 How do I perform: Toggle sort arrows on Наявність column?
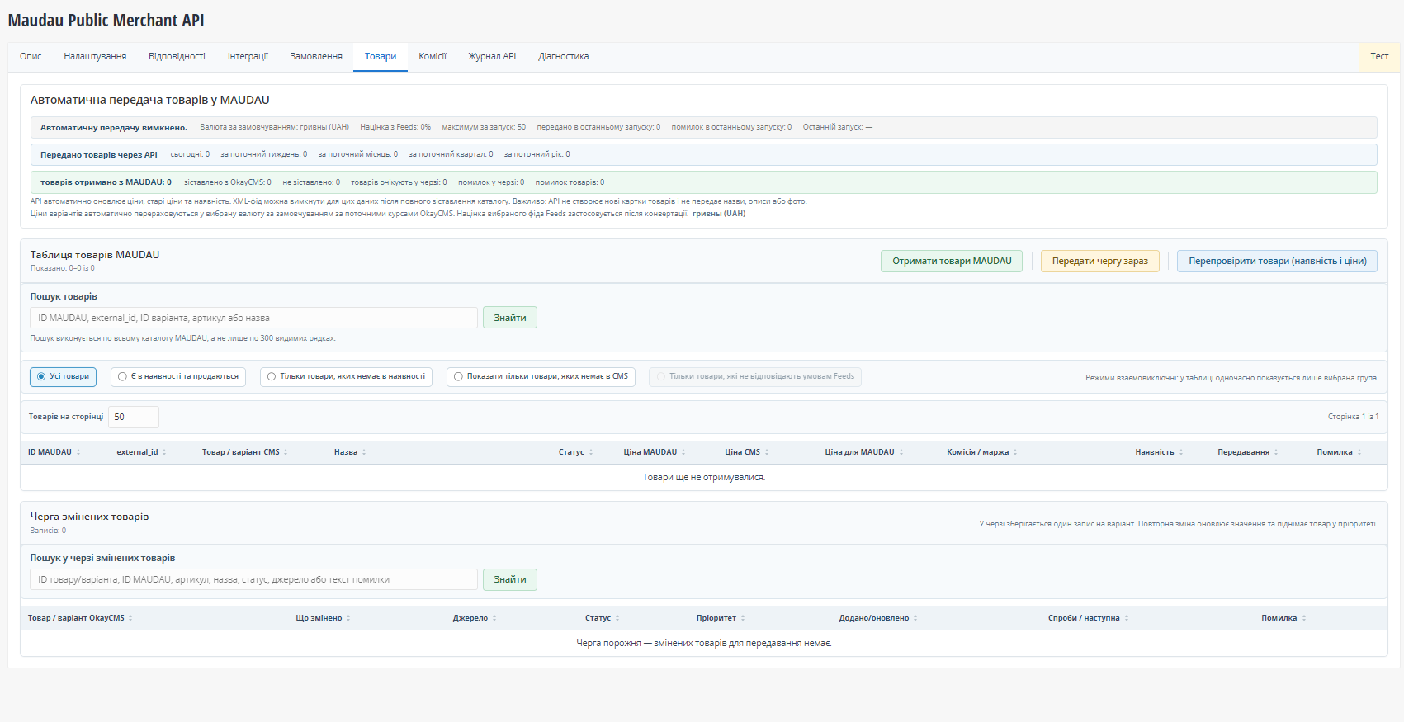coord(1181,452)
